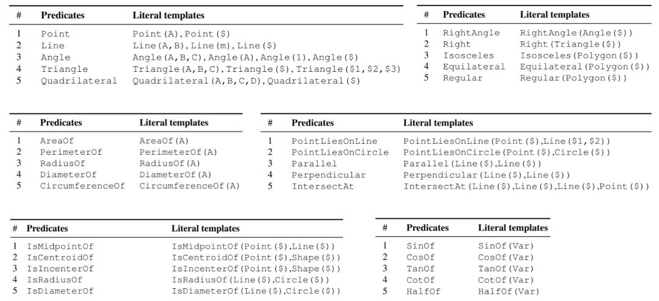Select the IsCentroidOf predicate name
The image size is (659, 301).
click(x=60, y=258)
